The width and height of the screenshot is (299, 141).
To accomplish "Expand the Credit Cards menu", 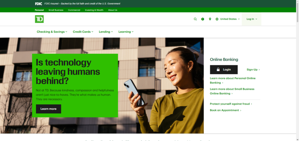I will tap(83, 32).
